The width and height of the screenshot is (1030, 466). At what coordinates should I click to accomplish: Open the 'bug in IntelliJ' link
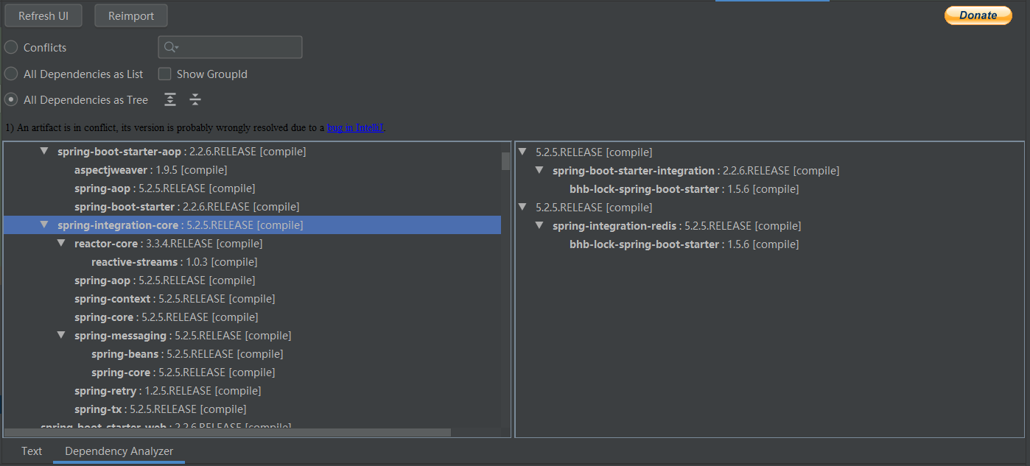tap(355, 127)
